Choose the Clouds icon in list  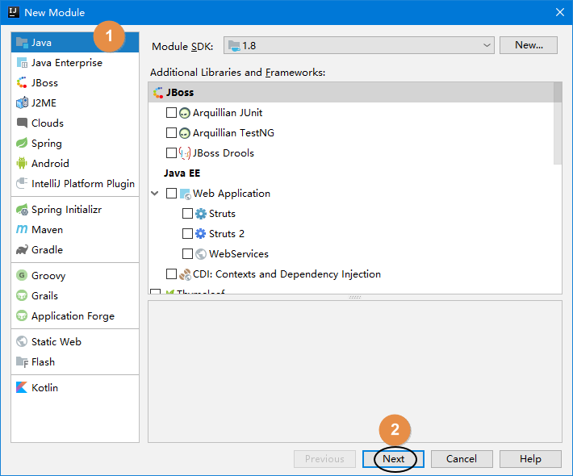coord(23,123)
